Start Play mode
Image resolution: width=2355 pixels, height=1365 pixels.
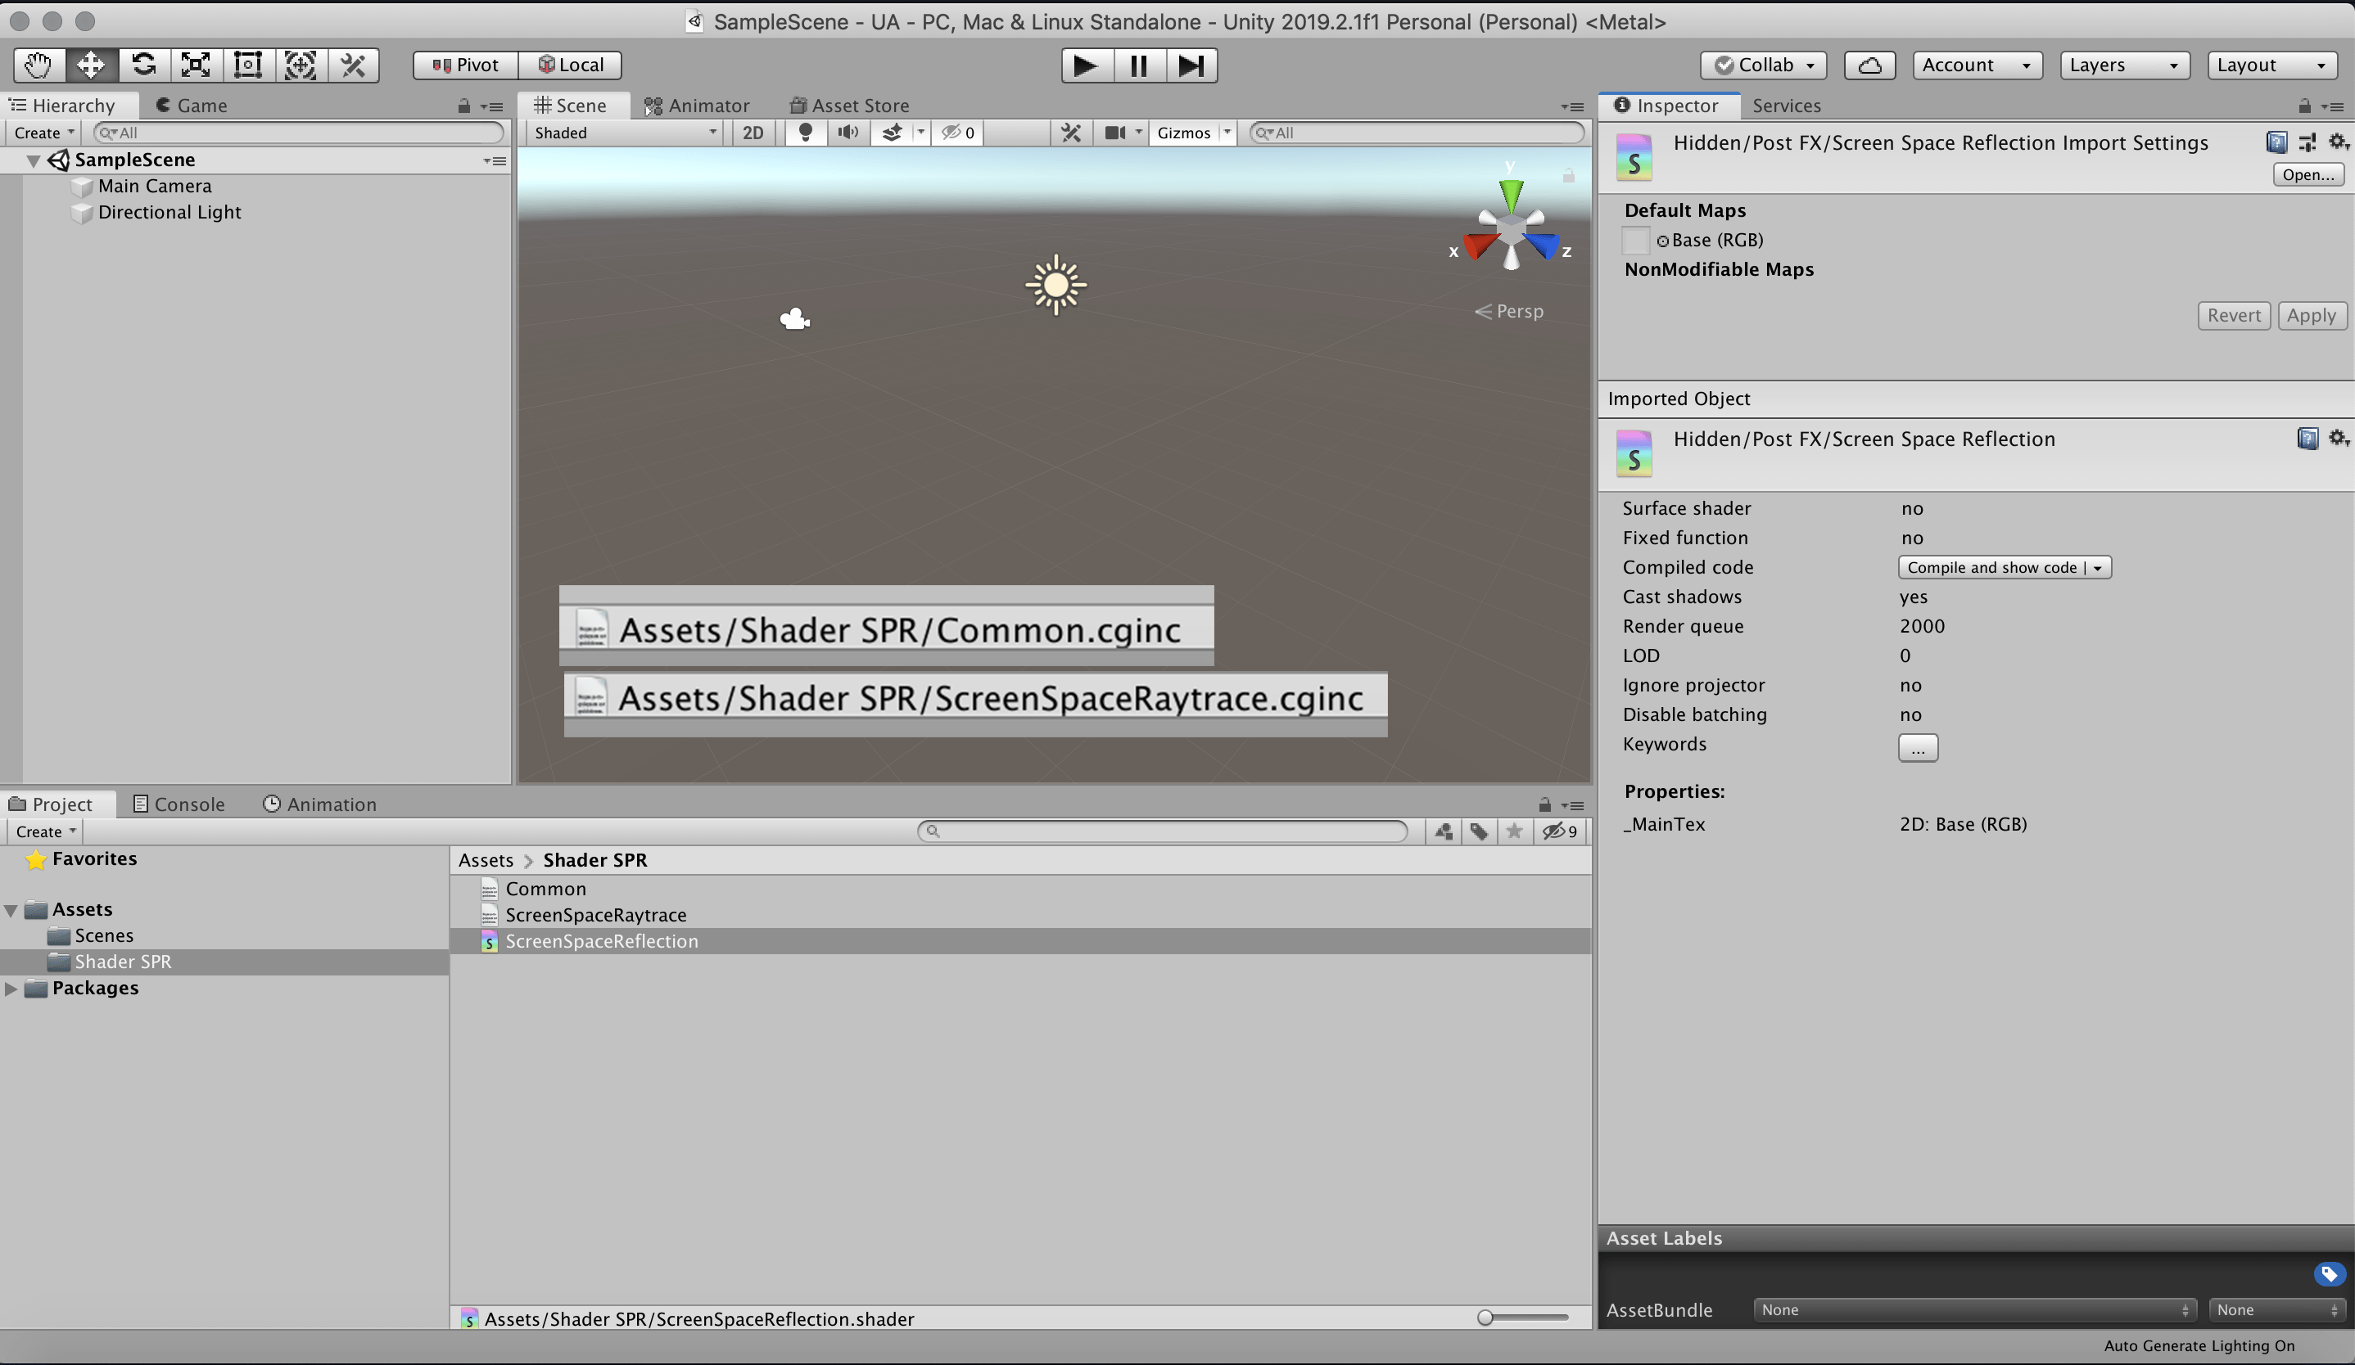point(1087,65)
